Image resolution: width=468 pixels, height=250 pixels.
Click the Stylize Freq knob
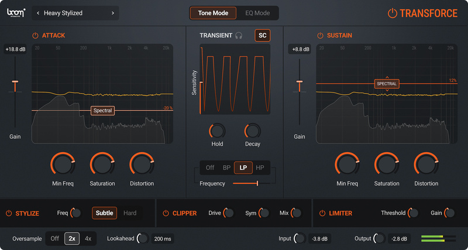pyautogui.click(x=76, y=213)
